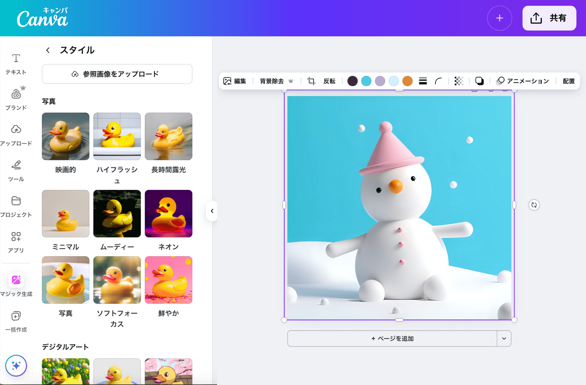
Task: Click the rotate handle beside image
Action: pos(534,205)
